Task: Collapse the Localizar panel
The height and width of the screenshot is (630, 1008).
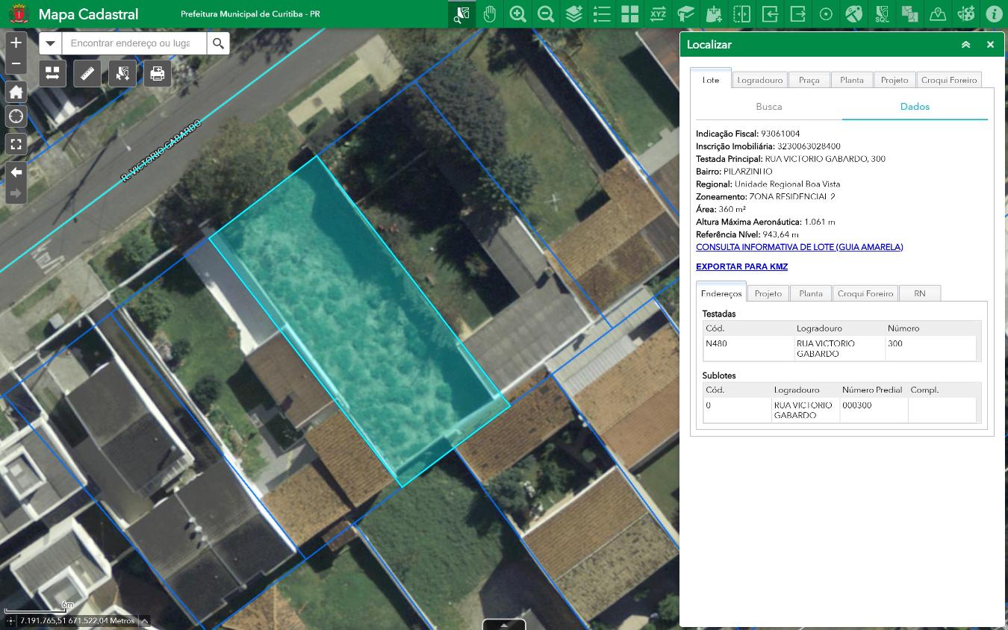Action: coord(965,45)
